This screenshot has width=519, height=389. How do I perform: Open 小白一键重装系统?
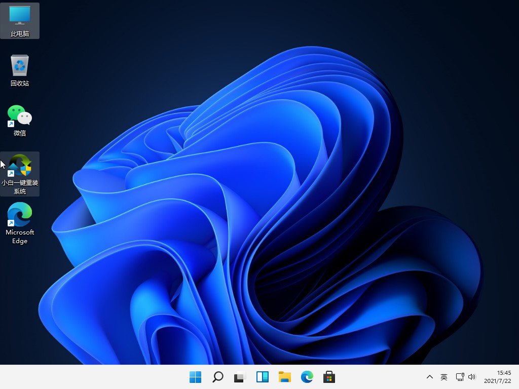(x=20, y=166)
